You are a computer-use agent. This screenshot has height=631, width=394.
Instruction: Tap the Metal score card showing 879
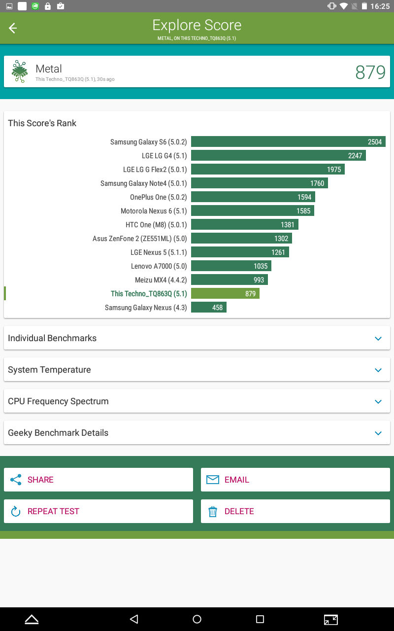(197, 72)
